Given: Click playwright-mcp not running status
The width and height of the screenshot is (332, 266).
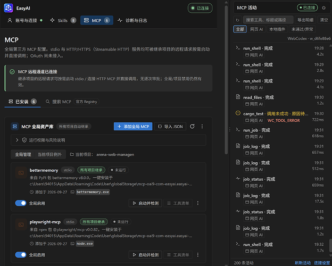Looking at the screenshot, I should click(121, 222).
